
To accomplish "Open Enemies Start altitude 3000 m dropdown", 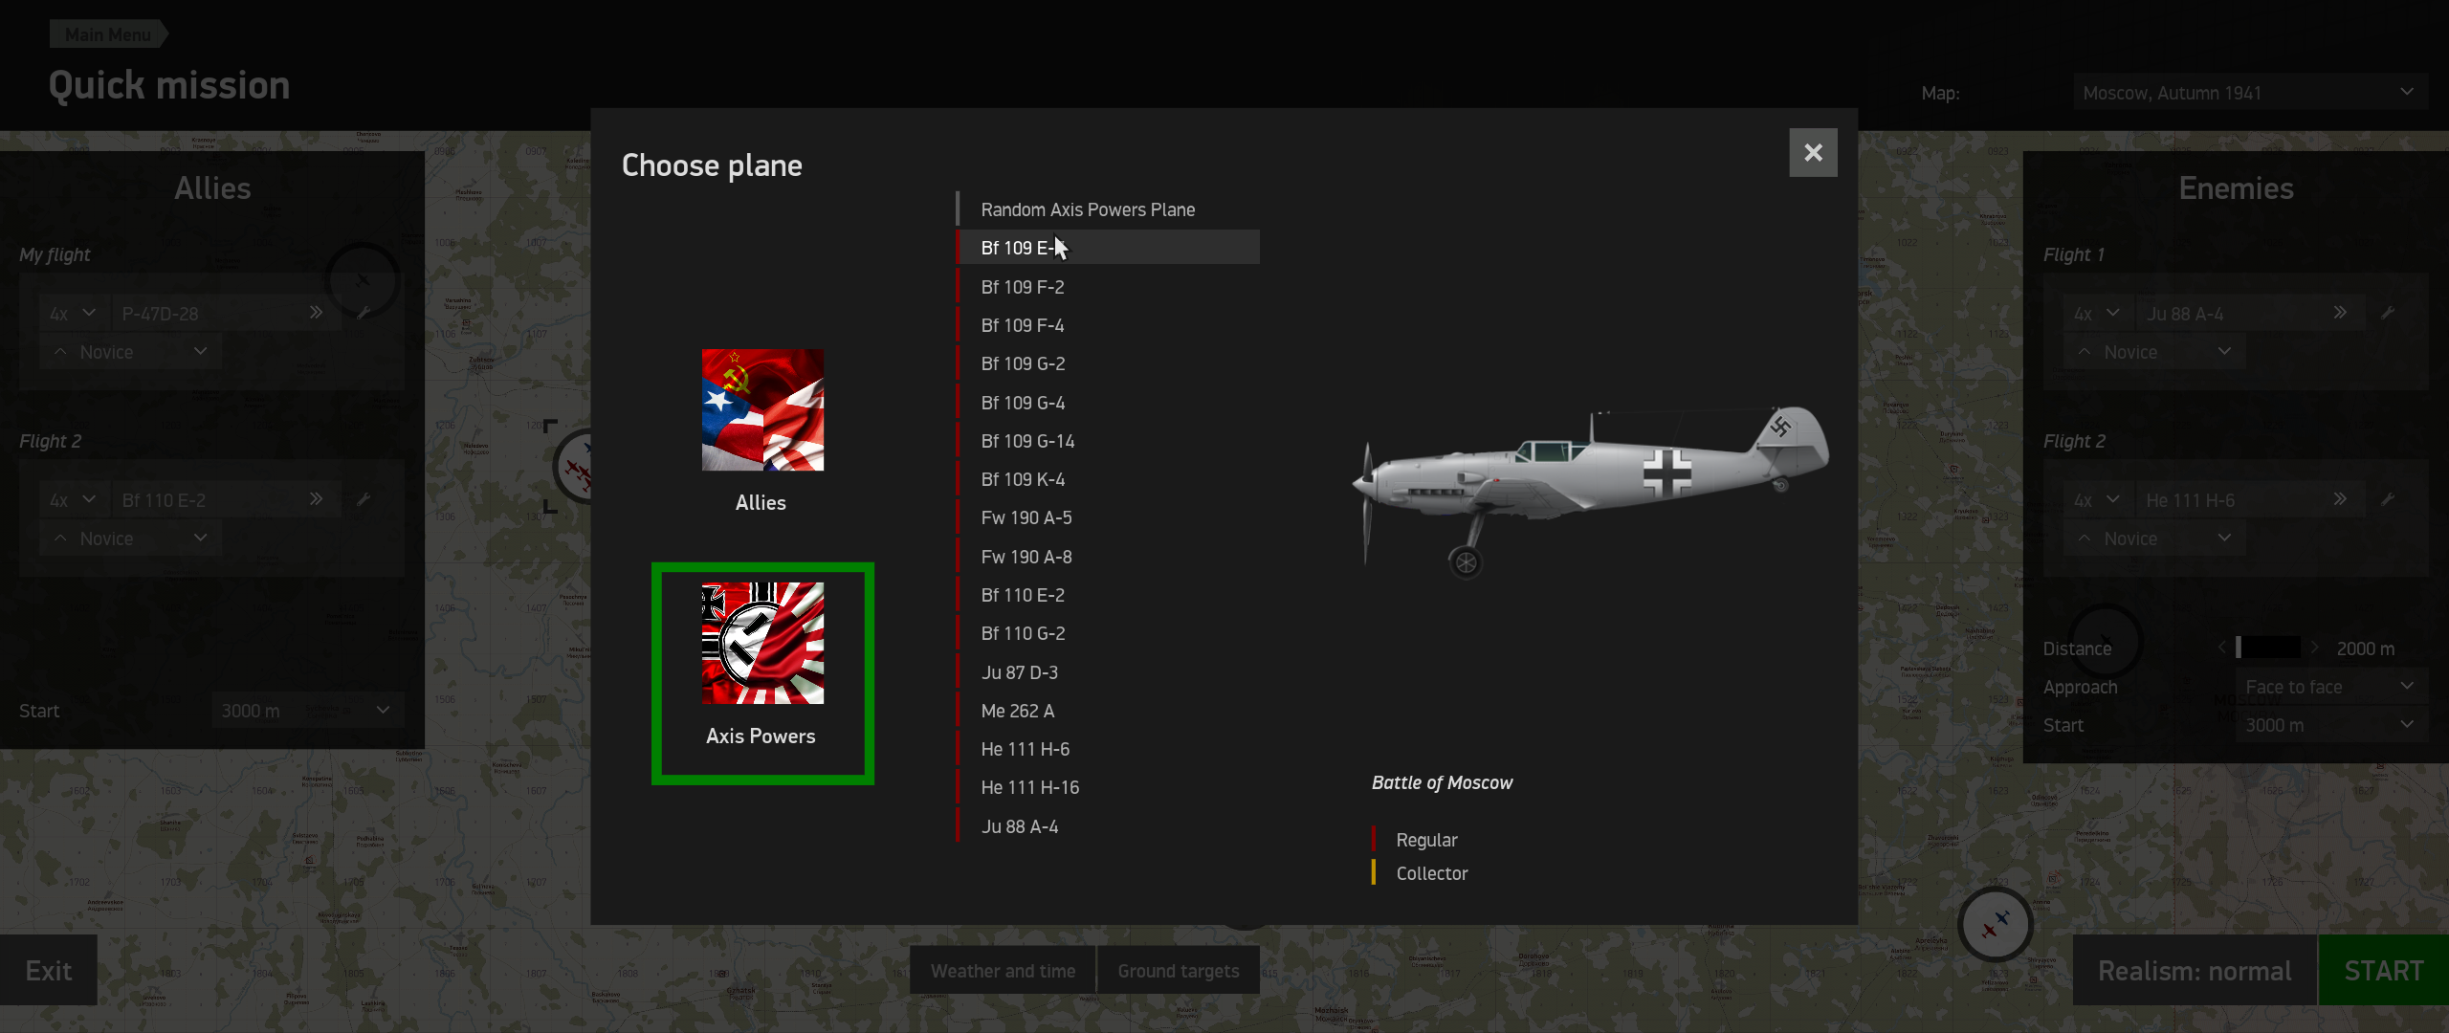I will [2331, 725].
